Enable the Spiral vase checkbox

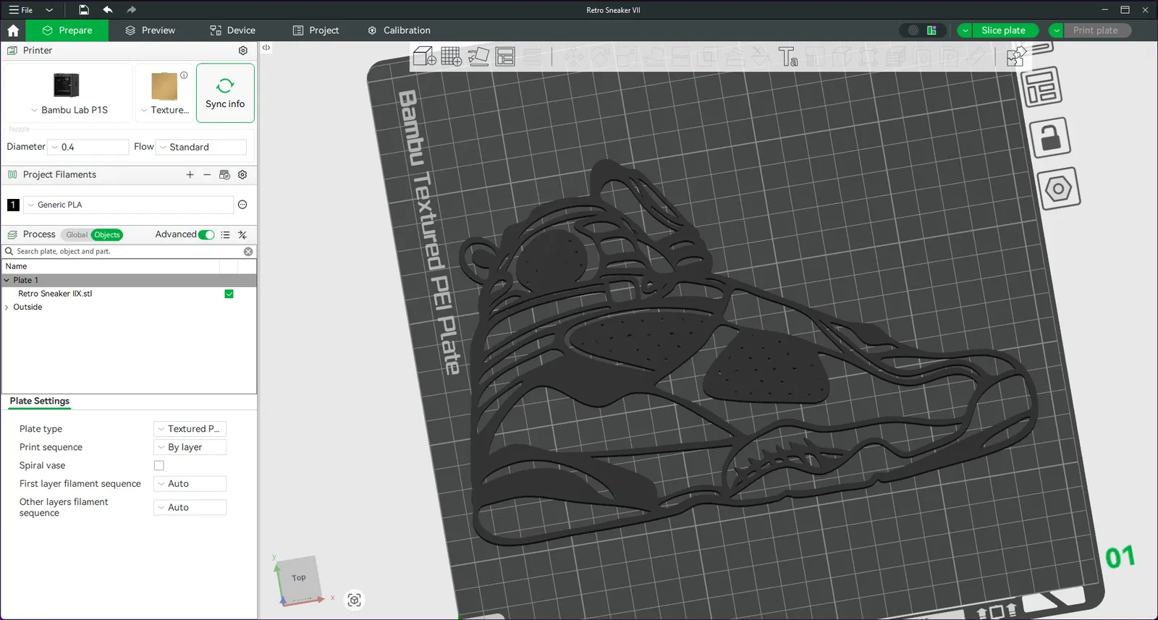click(159, 466)
